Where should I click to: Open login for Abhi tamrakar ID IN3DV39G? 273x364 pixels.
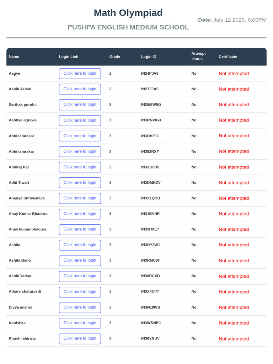(80, 136)
